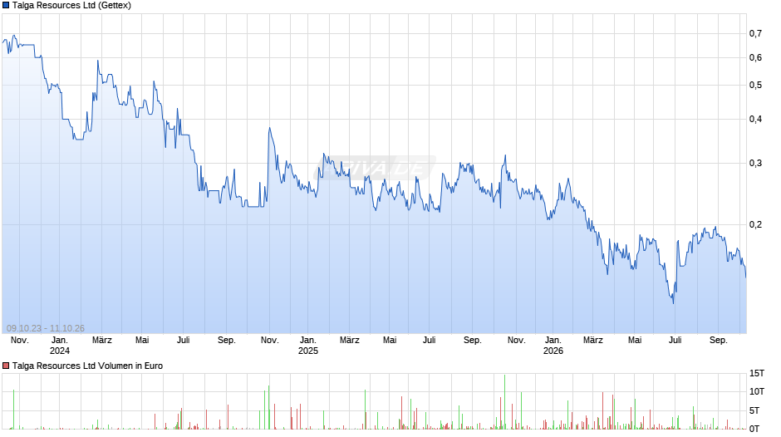Image resolution: width=781 pixels, height=437 pixels.
Task: Click the 5T volume axis label
Action: [754, 410]
